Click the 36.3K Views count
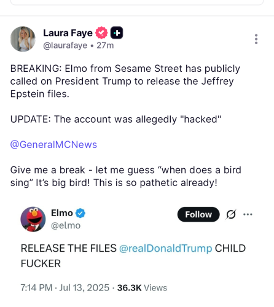The image size is (274, 307). point(142,288)
